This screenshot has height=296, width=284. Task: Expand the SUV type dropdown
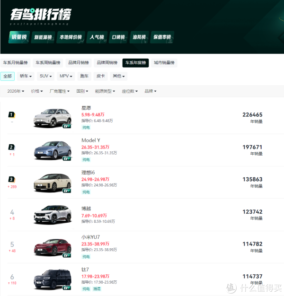45,76
